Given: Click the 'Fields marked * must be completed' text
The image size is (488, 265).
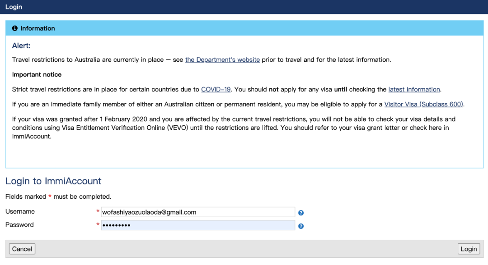Looking at the screenshot, I should 58,196.
